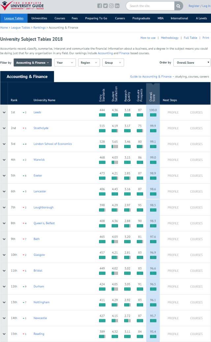Open the Glasgow university link
Viewport: 211px width, 342px height.
pos(39,255)
